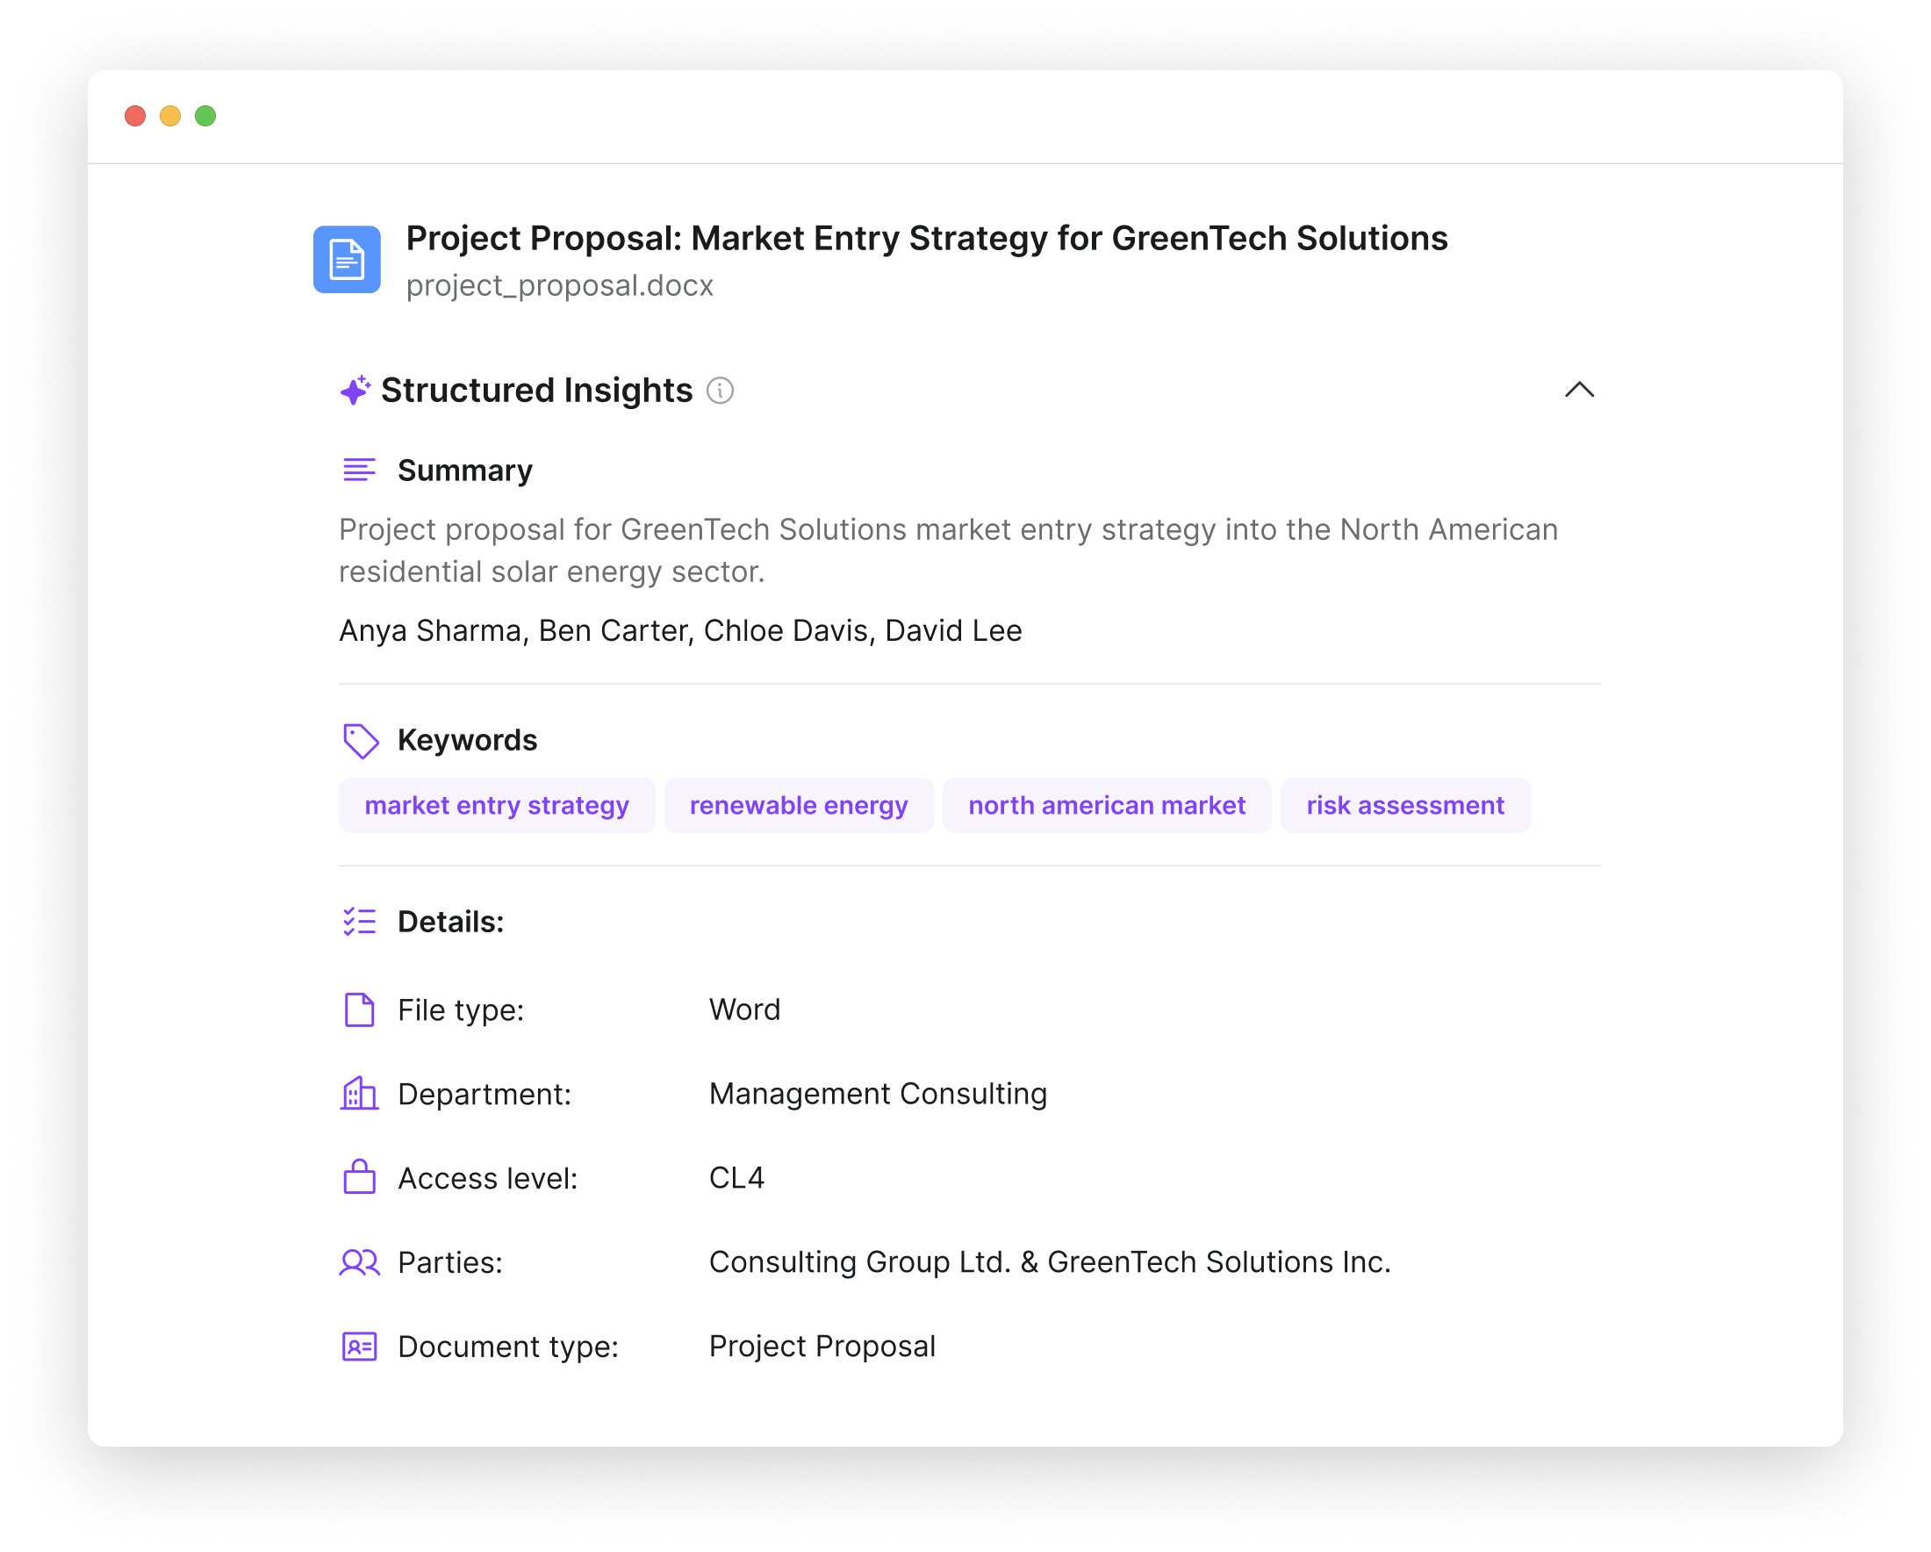Select the north american market tag
This screenshot has height=1552, width=1931.
pos(1107,804)
